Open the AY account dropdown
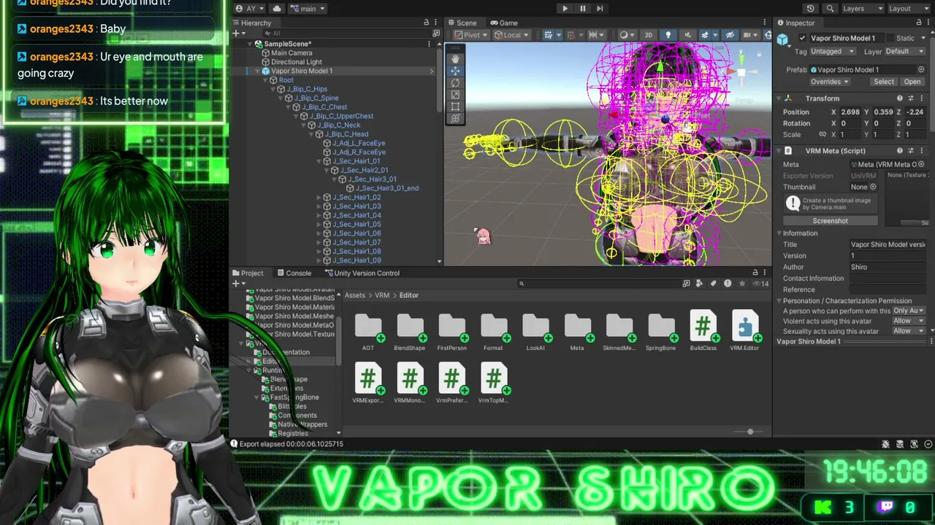935x525 pixels. pyautogui.click(x=251, y=9)
